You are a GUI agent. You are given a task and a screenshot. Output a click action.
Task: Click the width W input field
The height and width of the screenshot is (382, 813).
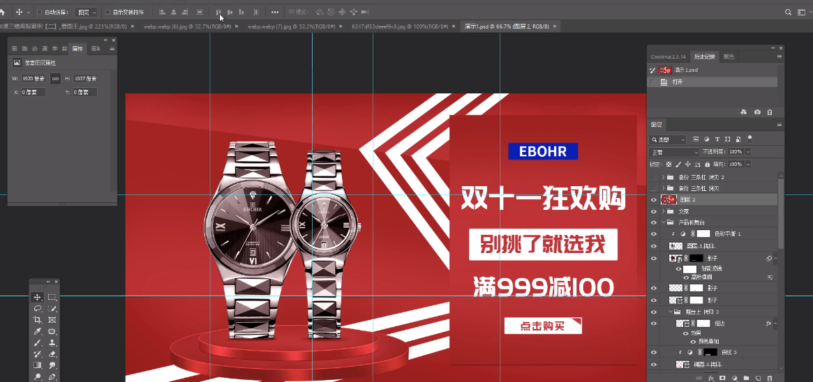tap(33, 79)
